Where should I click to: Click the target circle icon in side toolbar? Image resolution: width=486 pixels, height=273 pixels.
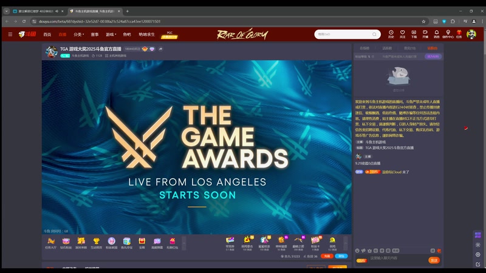(x=477, y=254)
